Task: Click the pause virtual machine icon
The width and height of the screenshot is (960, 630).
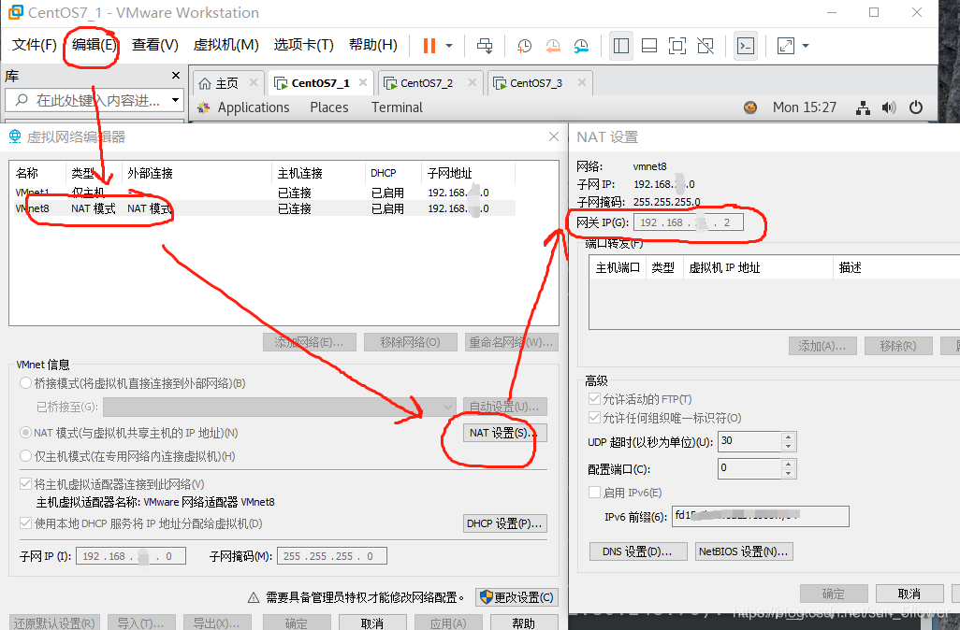Action: (x=429, y=46)
